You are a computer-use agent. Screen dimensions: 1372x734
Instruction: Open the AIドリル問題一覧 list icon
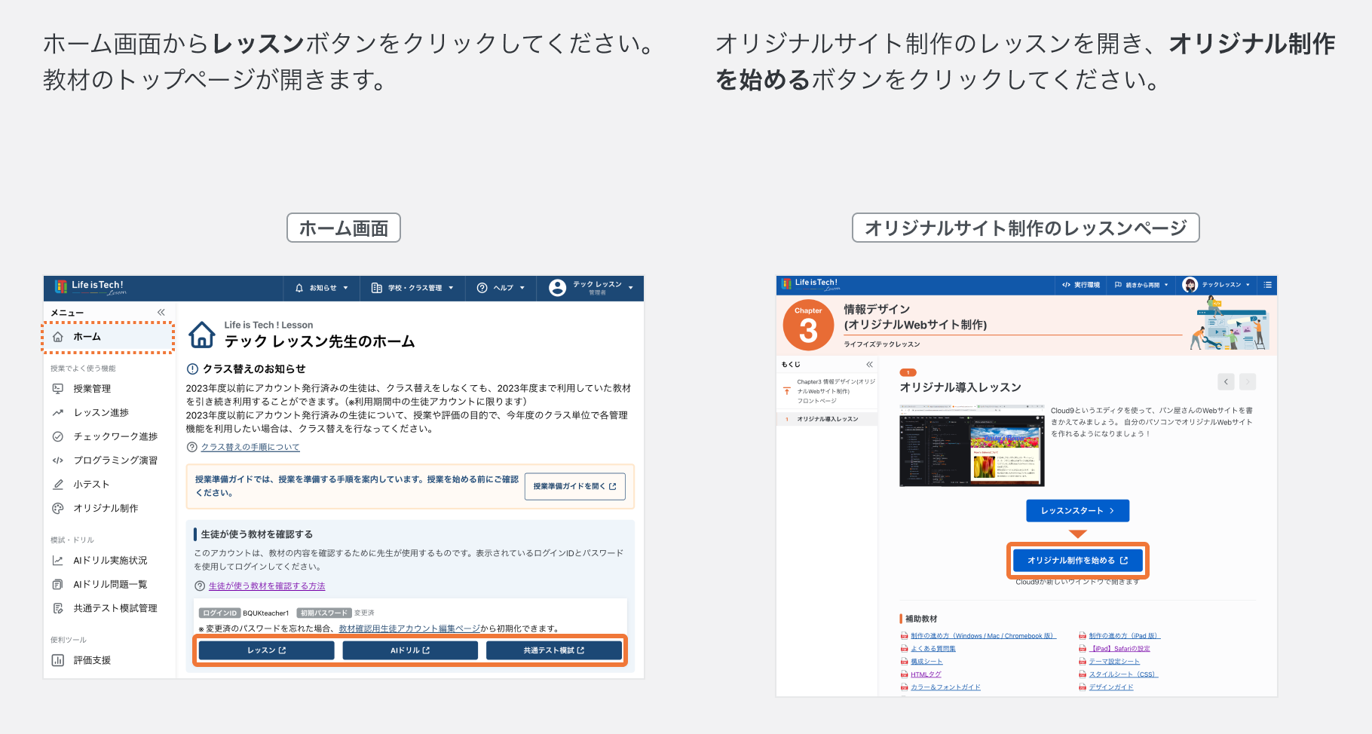58,585
